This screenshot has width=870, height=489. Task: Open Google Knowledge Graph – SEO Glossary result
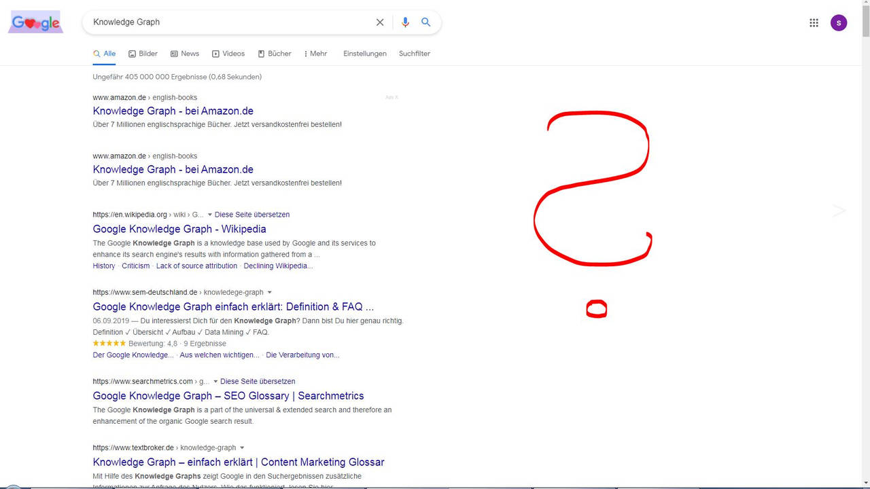(228, 396)
